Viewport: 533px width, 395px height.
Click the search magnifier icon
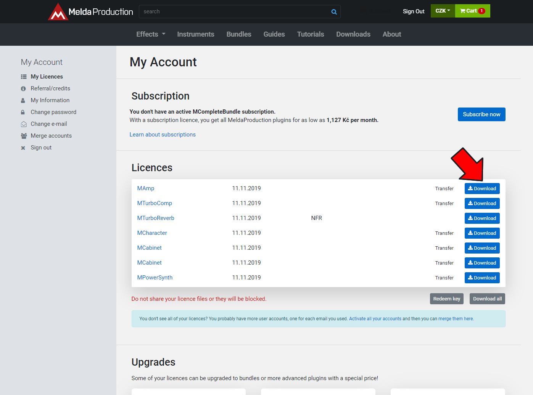click(334, 12)
